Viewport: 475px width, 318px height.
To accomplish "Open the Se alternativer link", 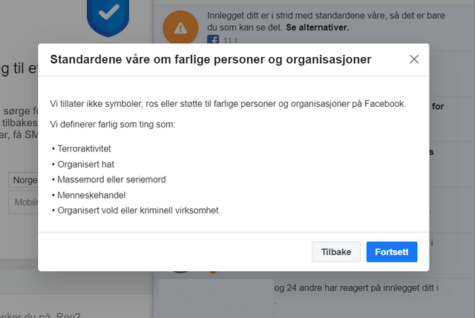I will point(317,27).
